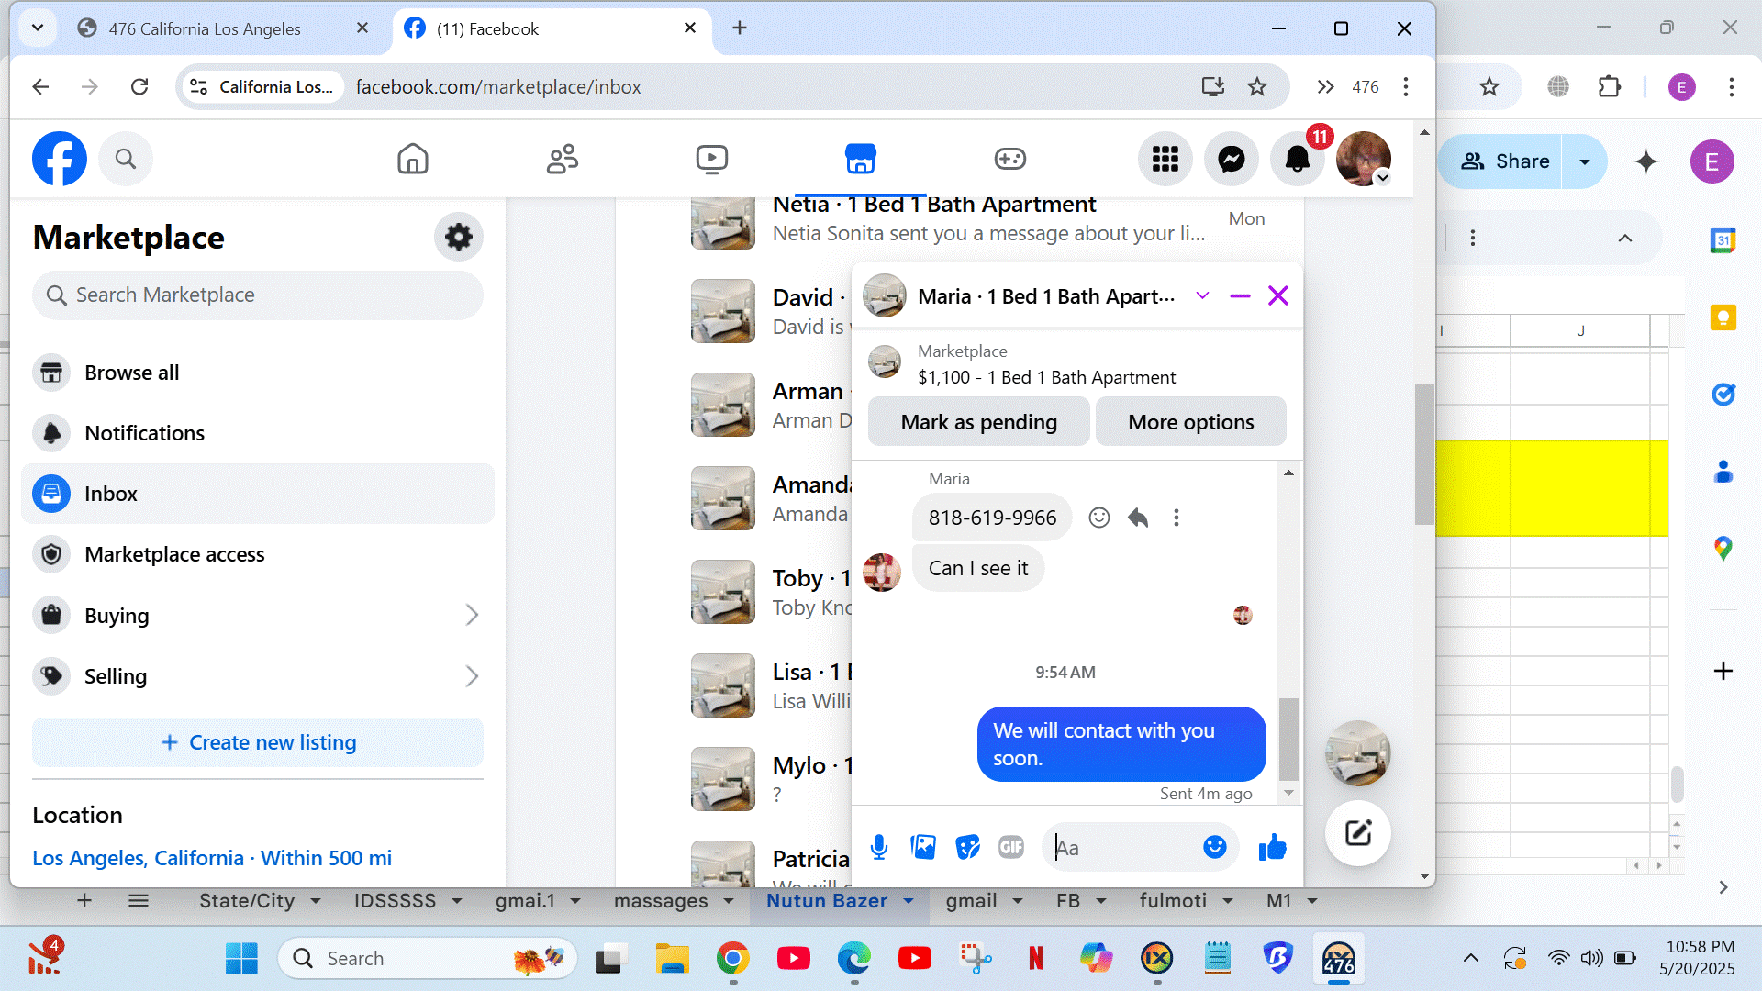Screen dimensions: 1762x991
Task: Click the notifications bell icon
Action: tap(1297, 160)
